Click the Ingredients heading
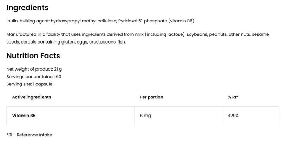The height and width of the screenshot is (144, 281). click(27, 7)
